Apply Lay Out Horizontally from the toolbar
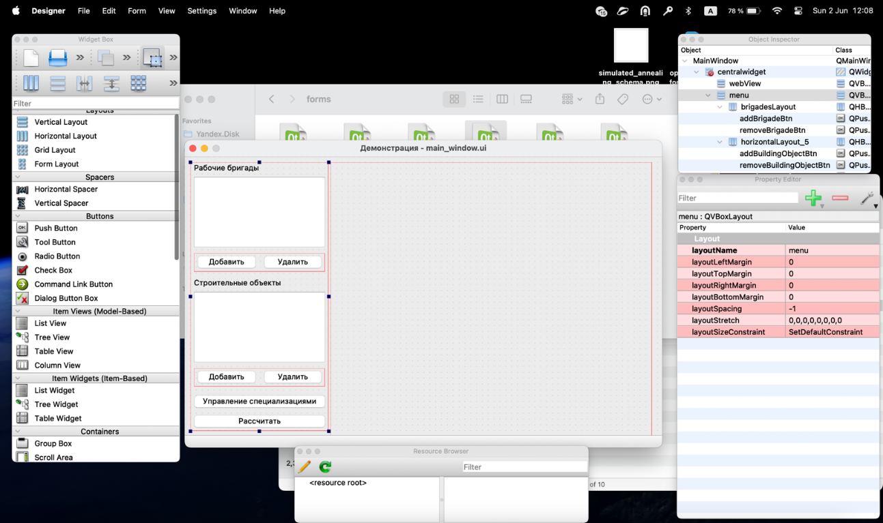883x523 pixels. (x=31, y=83)
